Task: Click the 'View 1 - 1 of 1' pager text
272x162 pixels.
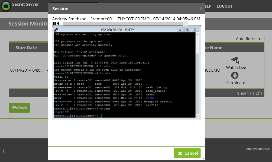Action: 250,93
